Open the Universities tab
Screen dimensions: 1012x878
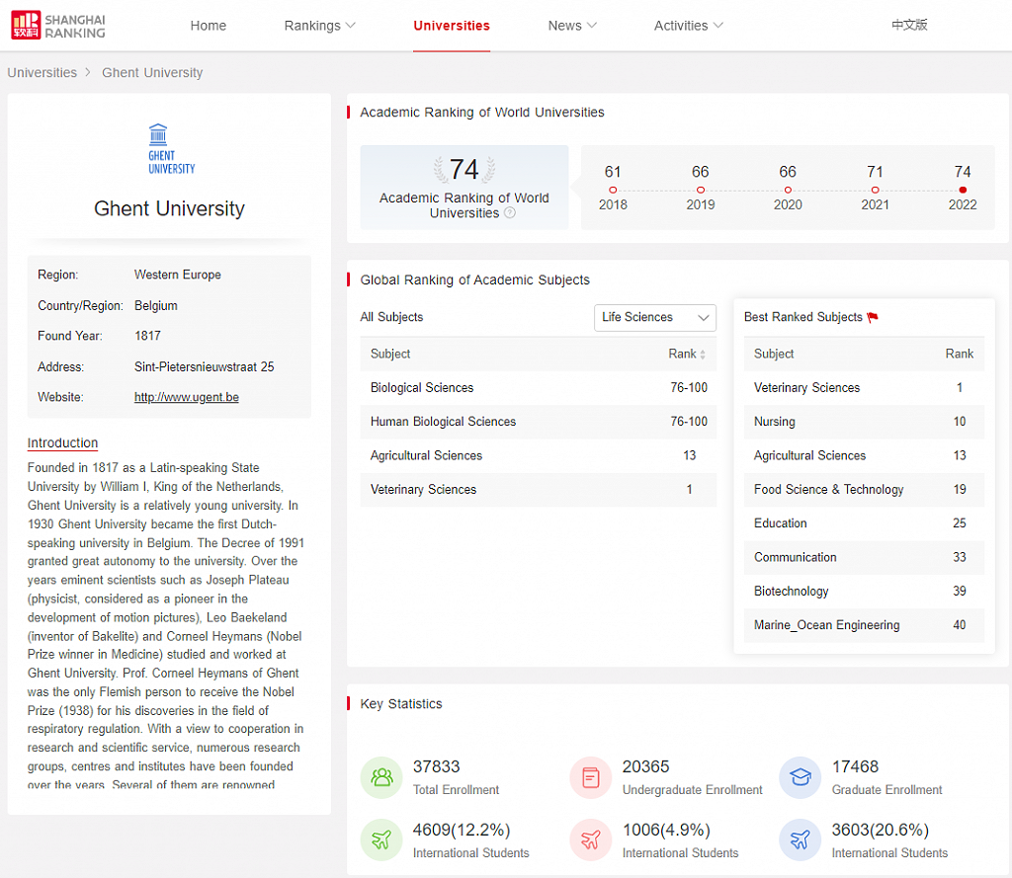coord(452,25)
